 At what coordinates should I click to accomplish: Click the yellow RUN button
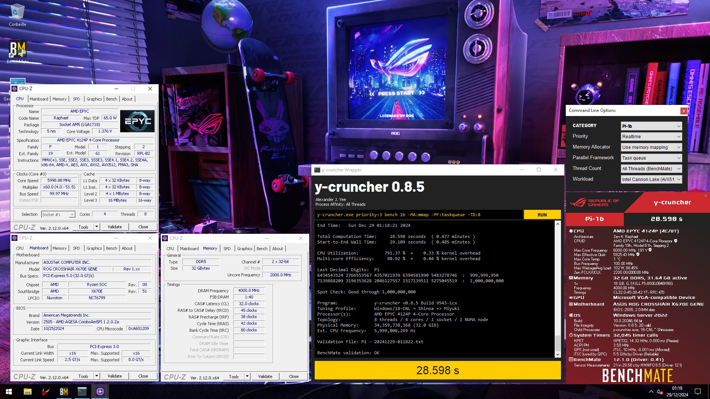[x=542, y=215]
